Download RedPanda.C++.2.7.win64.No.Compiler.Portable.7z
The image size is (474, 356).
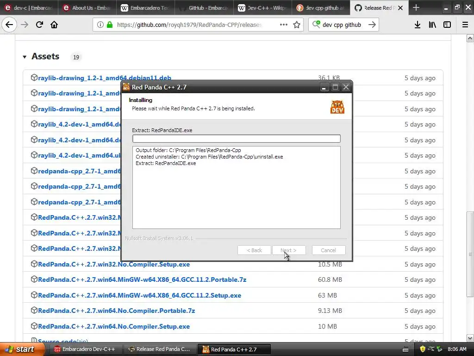pyautogui.click(x=116, y=311)
